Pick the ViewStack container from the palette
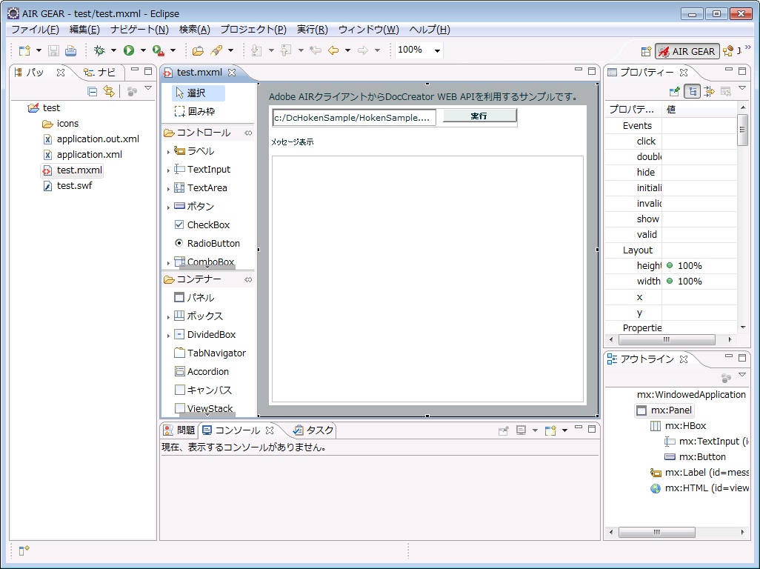 204,408
